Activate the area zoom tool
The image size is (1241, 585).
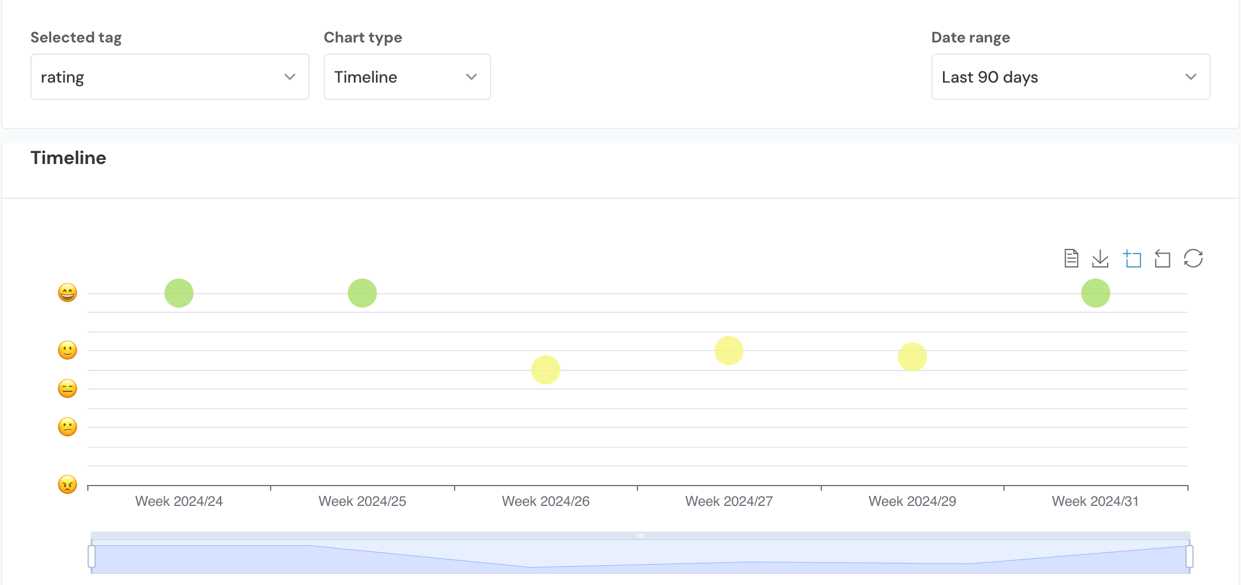[x=1132, y=258]
